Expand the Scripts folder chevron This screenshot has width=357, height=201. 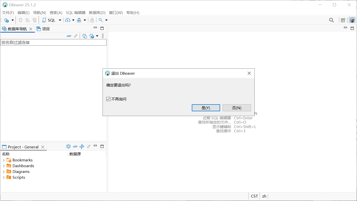[x=4, y=177]
